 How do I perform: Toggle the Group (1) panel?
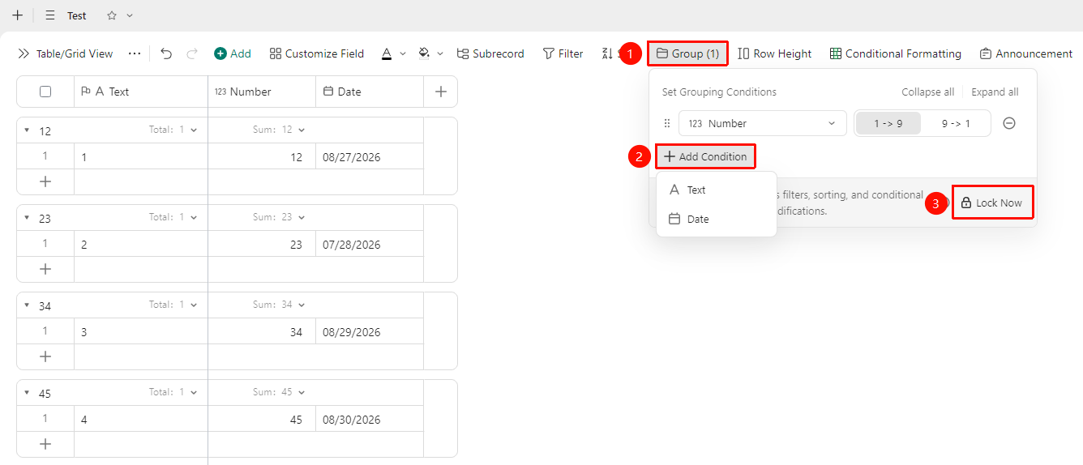(687, 53)
